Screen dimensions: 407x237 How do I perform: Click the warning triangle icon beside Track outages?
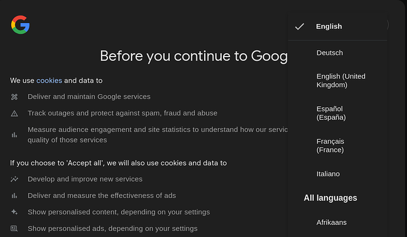click(14, 114)
